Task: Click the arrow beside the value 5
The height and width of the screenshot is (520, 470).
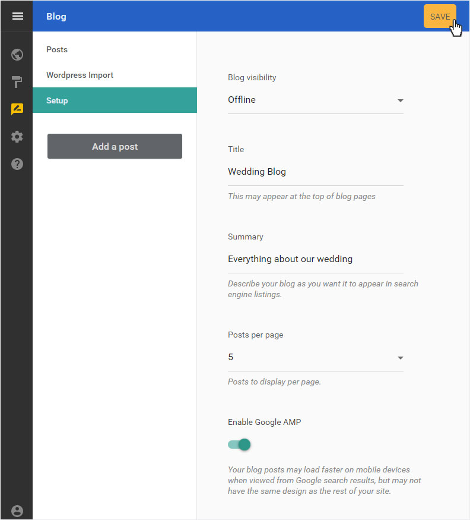Action: pos(400,358)
